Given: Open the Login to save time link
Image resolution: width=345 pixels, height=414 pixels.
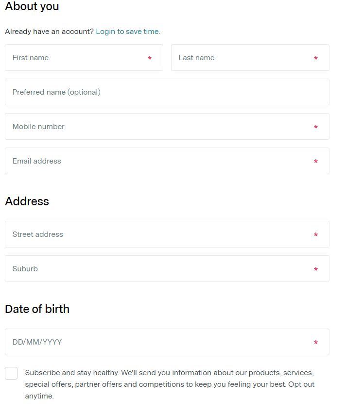Looking at the screenshot, I should (x=128, y=32).
